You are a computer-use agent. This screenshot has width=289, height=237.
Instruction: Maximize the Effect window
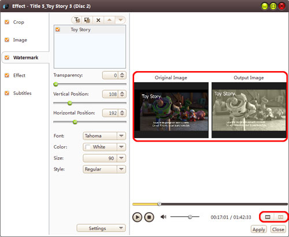pyautogui.click(x=273, y=6)
